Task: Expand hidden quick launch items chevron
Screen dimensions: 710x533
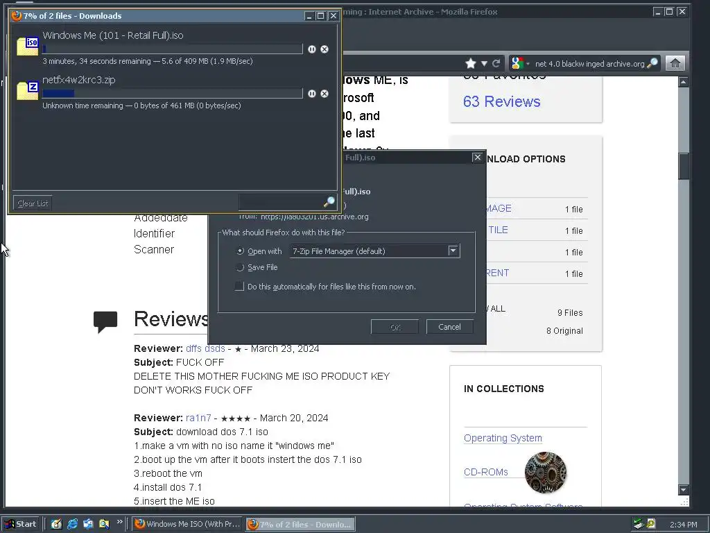Action: click(119, 522)
